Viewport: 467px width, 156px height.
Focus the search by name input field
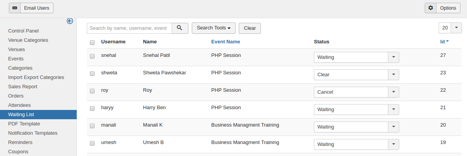[129, 28]
